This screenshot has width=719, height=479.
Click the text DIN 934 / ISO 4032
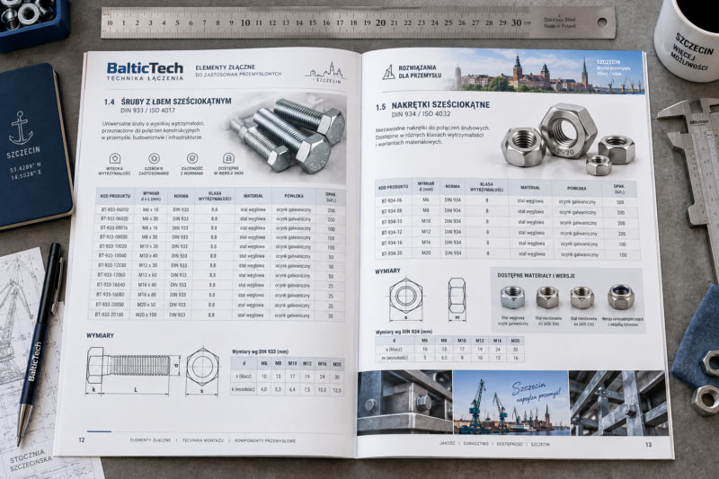coord(421,114)
